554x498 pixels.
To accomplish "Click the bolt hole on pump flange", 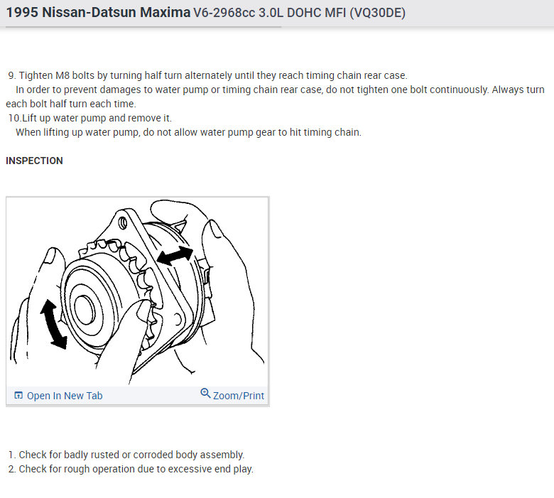I will pyautogui.click(x=122, y=223).
